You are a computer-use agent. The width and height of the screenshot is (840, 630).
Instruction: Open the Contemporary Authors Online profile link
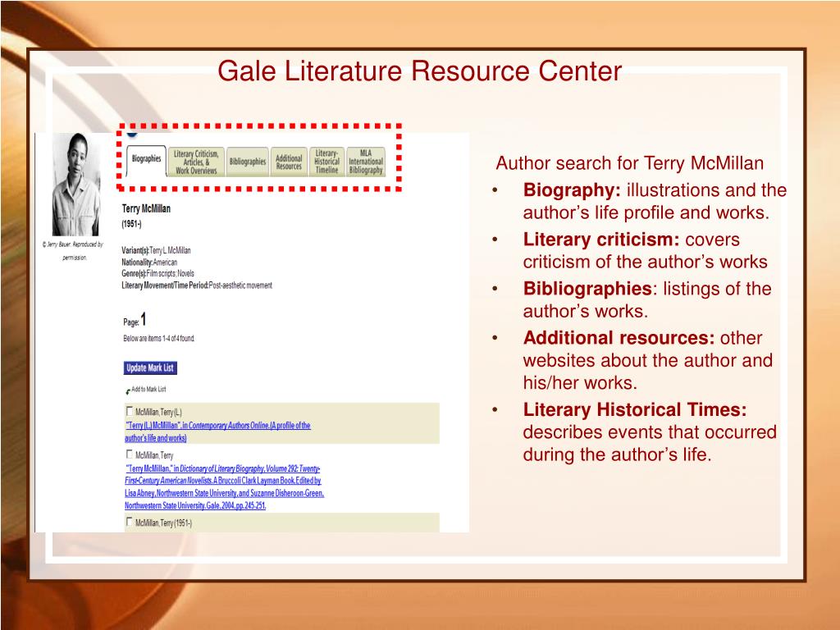[x=217, y=431]
